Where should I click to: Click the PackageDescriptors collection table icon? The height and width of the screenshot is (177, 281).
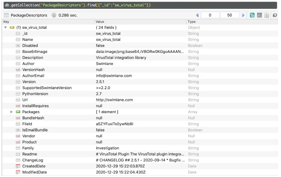tap(6, 15)
